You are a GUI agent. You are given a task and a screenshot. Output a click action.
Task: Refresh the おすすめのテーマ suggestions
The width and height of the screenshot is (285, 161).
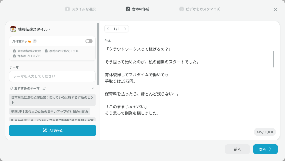44,88
